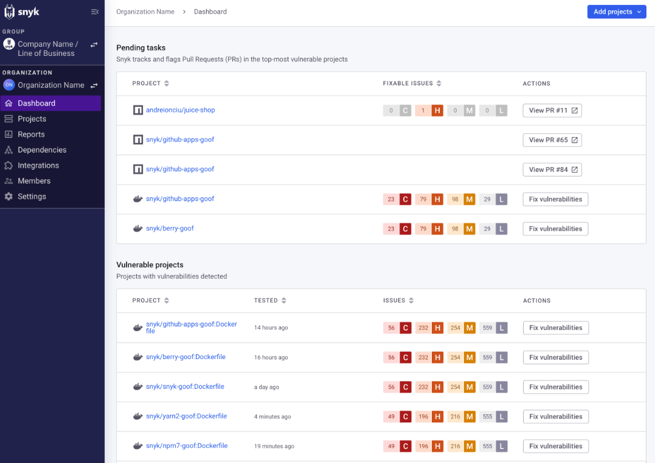Click View PR #65 button

[552, 140]
